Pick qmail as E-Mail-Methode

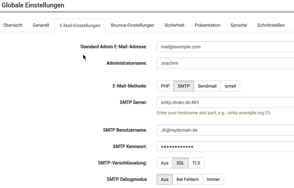pyautogui.click(x=230, y=86)
